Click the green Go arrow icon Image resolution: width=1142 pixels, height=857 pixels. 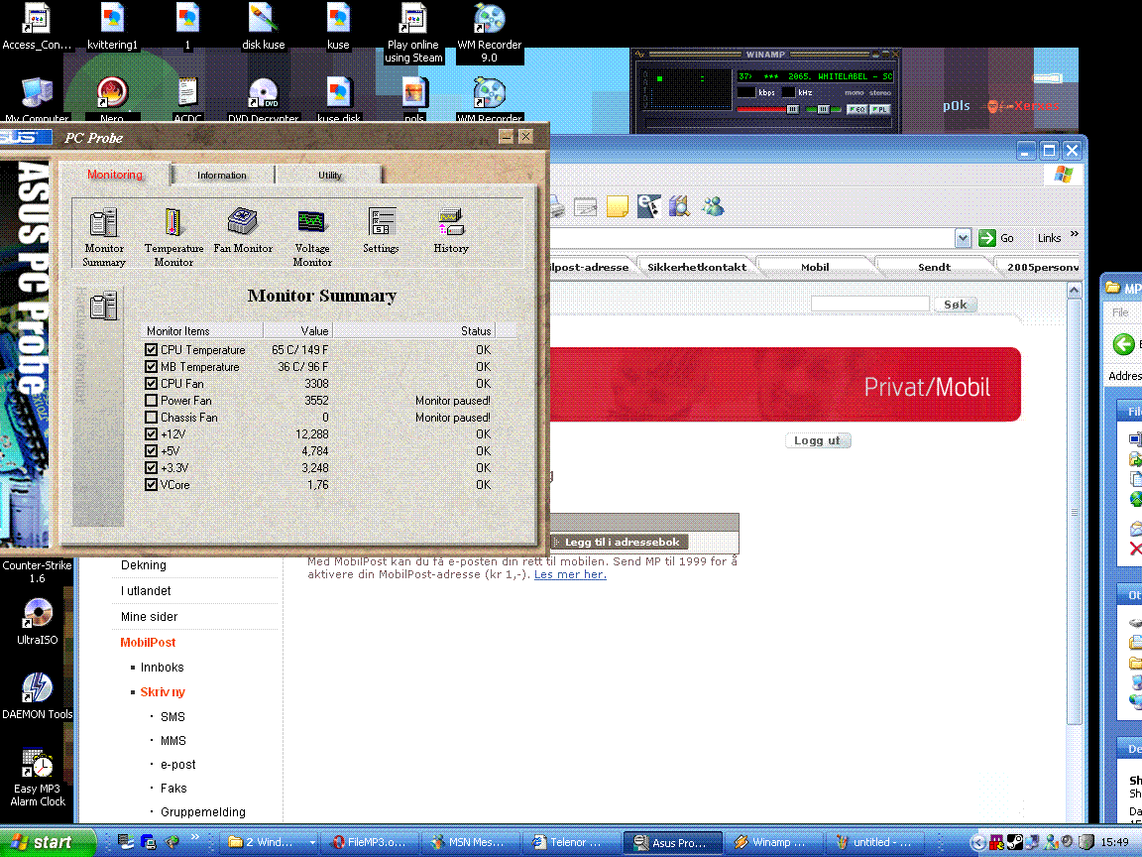pos(987,238)
